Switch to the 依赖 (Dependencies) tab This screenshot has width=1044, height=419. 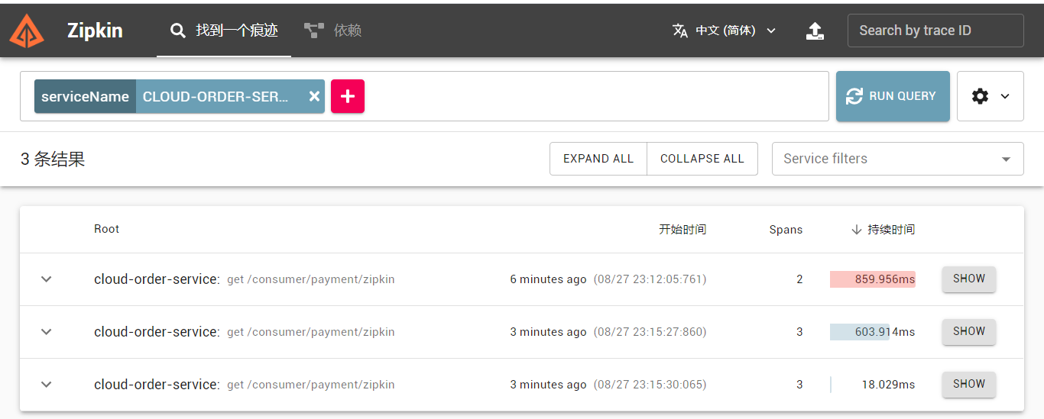click(x=332, y=31)
